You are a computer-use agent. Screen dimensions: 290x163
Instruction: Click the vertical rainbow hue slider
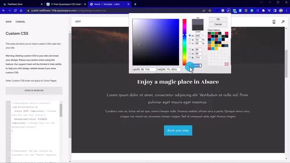point(184,42)
